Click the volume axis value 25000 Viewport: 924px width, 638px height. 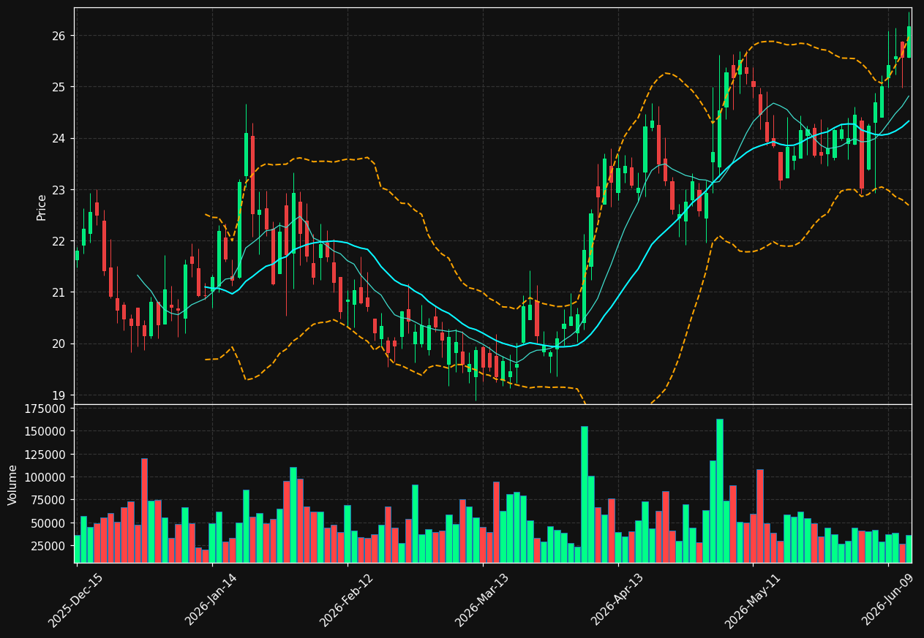pos(48,546)
